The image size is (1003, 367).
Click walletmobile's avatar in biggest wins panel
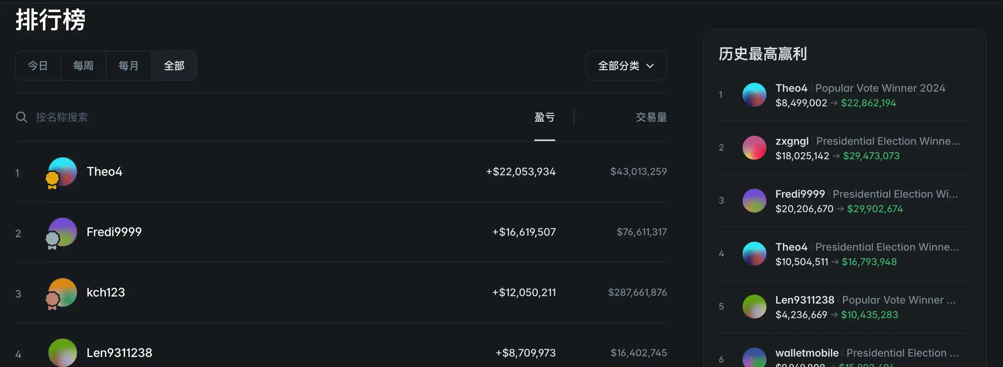tap(754, 357)
